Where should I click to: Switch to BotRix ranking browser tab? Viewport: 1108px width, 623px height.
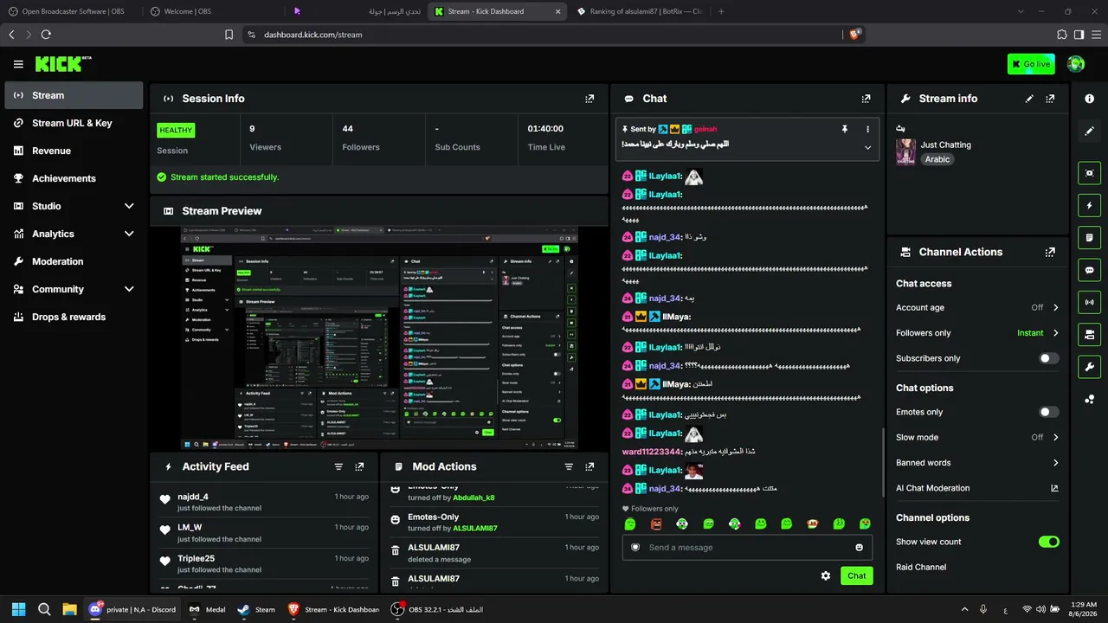pos(639,11)
